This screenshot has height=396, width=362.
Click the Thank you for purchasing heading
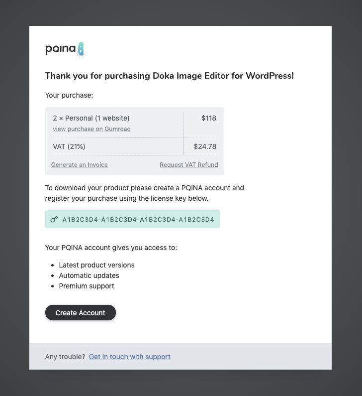(x=169, y=76)
